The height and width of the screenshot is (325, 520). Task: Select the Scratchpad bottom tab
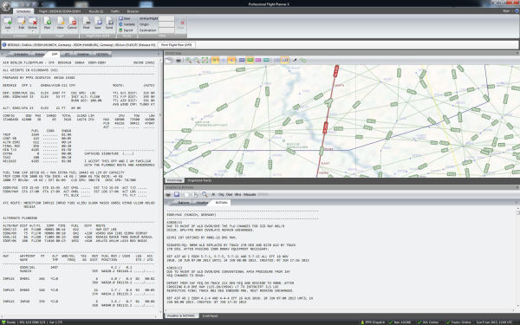click(210, 315)
